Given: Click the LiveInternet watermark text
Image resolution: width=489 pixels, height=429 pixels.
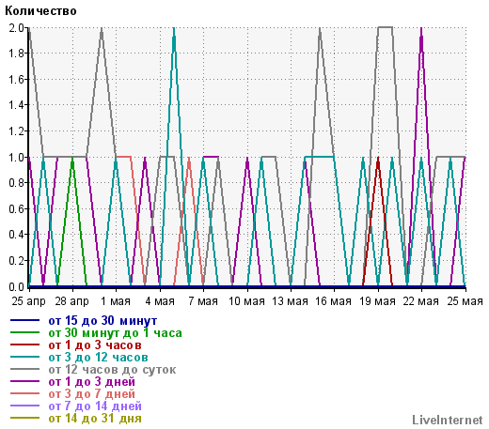Looking at the screenshot, I should point(448,420).
